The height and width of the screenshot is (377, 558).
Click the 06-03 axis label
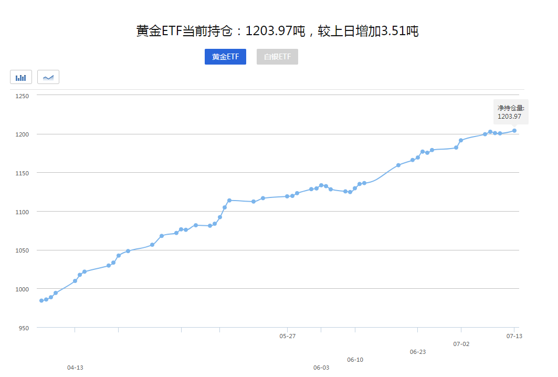[x=321, y=368]
